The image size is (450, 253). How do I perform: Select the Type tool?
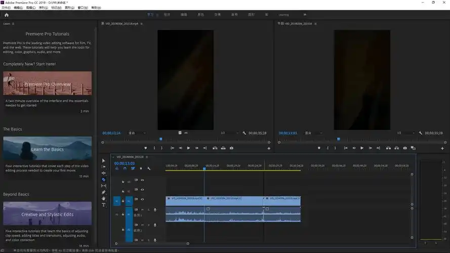[104, 205]
